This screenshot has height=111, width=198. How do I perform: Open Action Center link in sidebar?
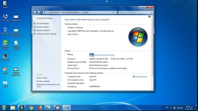tap(42, 78)
